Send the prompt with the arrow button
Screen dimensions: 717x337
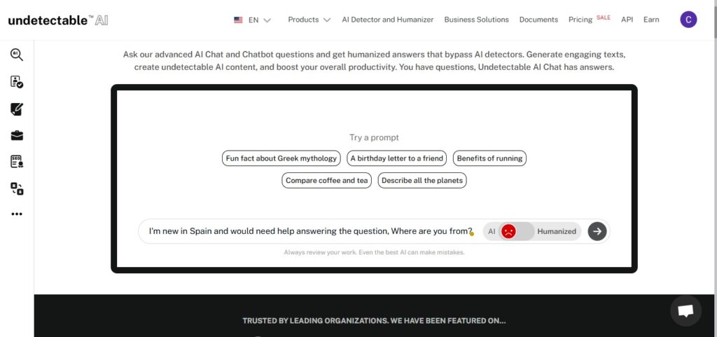597,231
